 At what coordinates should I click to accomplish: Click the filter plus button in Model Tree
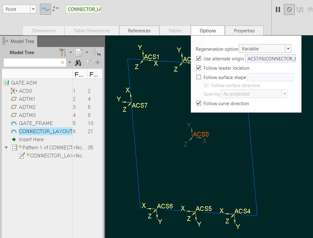(97, 62)
